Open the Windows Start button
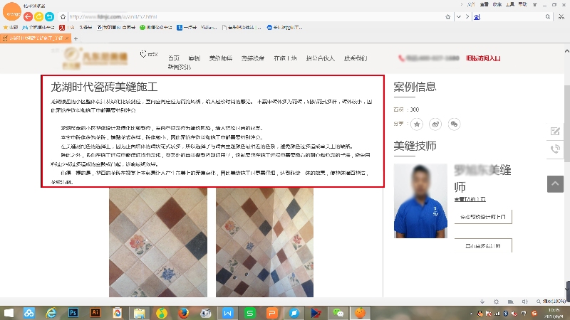This screenshot has height=320, width=570. 8,313
